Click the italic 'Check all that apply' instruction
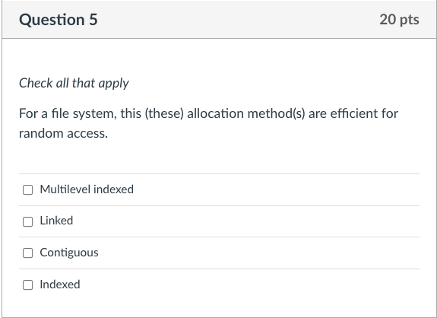 [x=74, y=83]
